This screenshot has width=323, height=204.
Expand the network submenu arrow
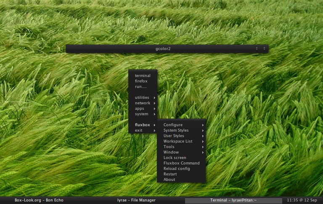tap(154, 103)
